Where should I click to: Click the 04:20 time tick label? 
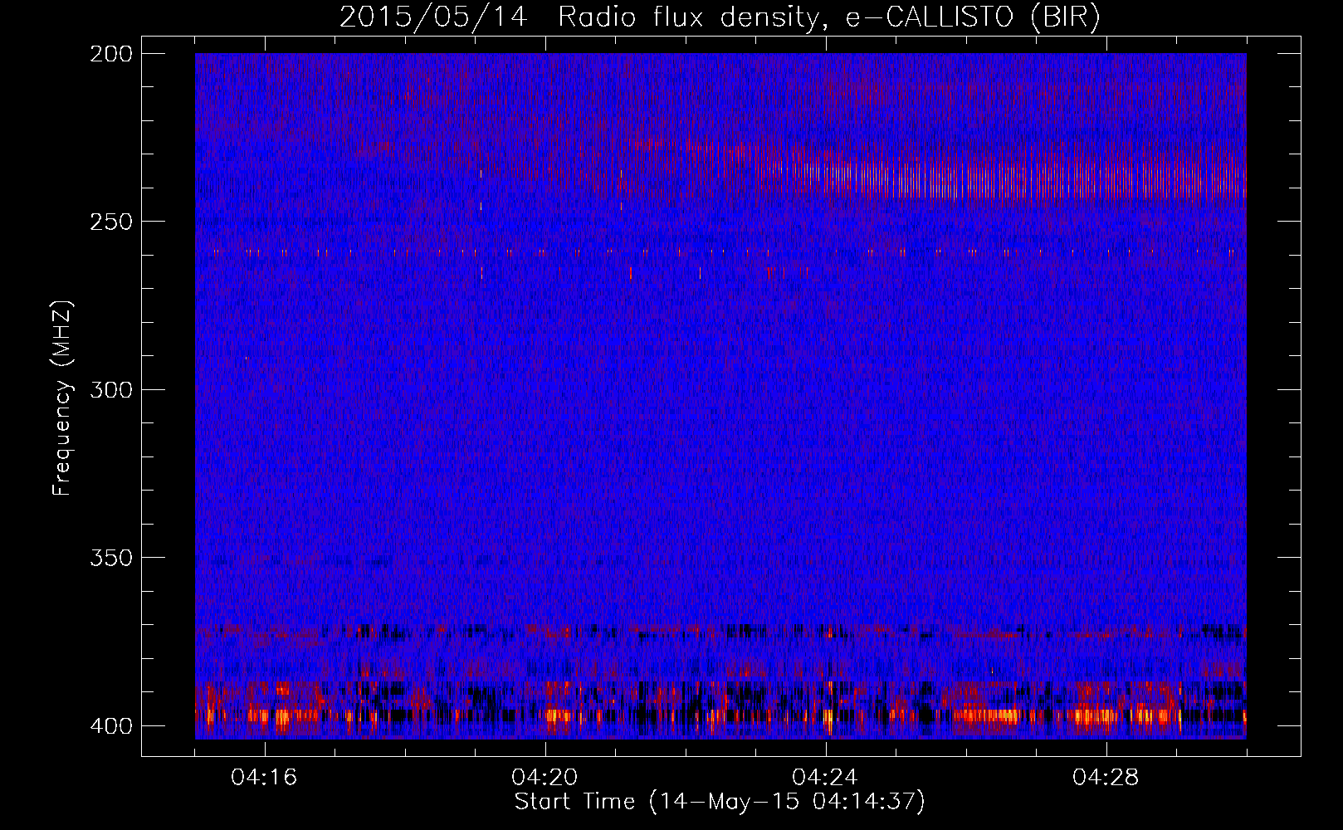click(545, 778)
